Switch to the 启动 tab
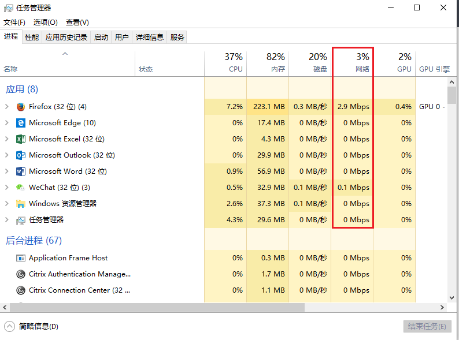Screen dimensions: 459x340 [101, 38]
